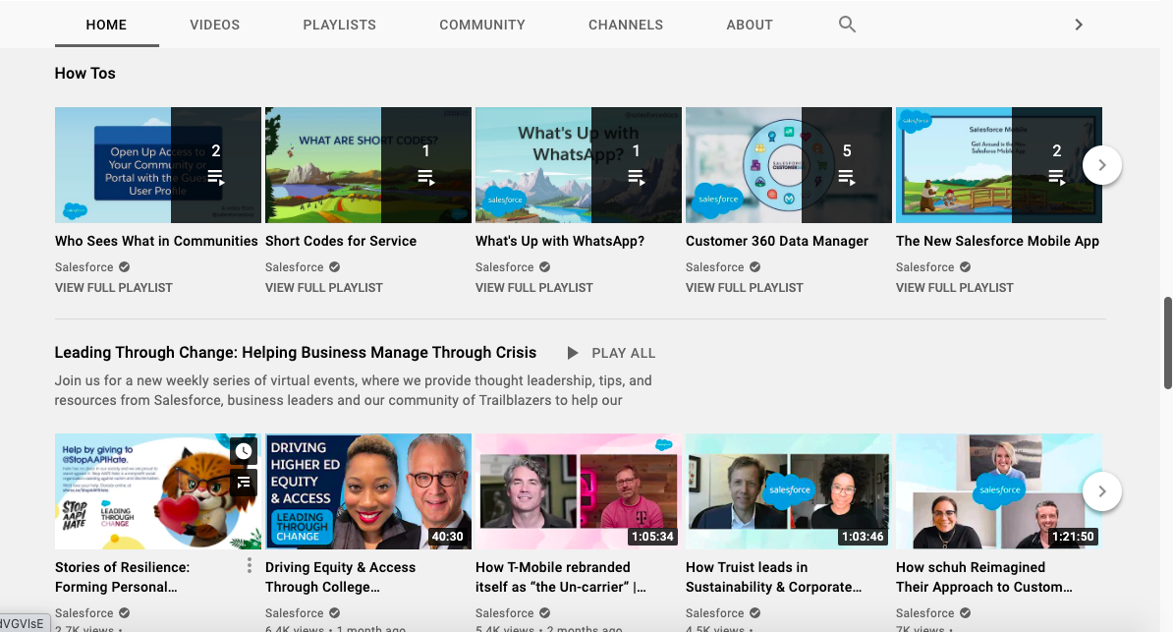1173x632 pixels.
Task: Advance the Leading Through Change carousel
Action: pos(1102,491)
